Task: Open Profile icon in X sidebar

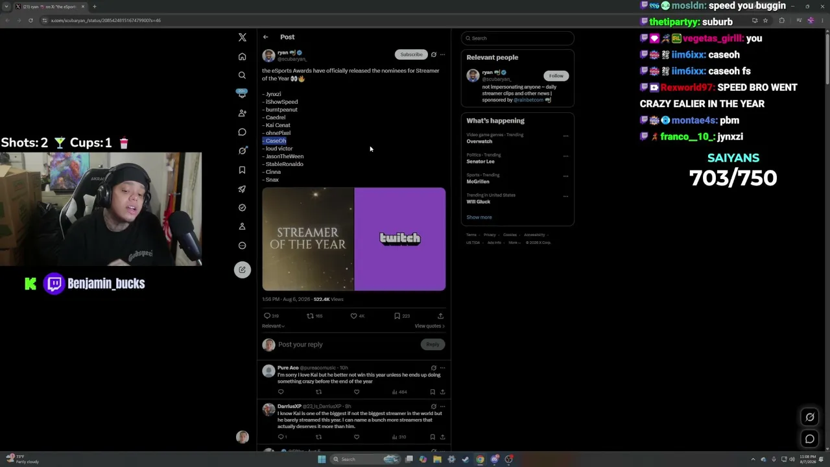Action: coord(242,226)
